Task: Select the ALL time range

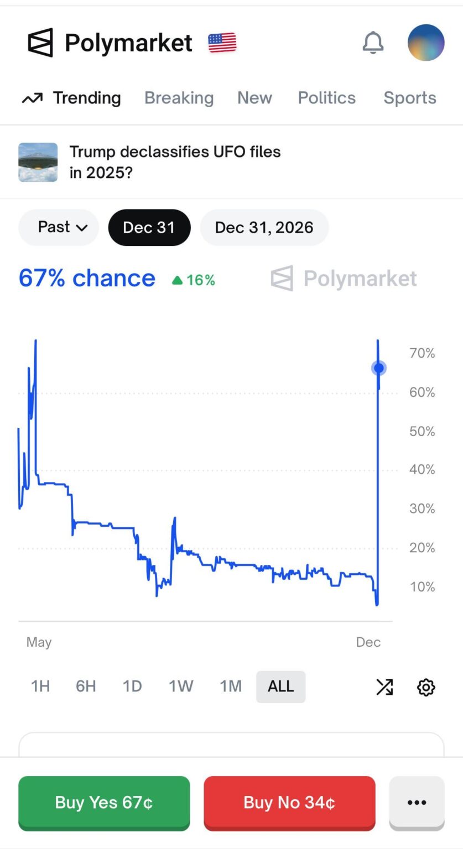Action: 280,686
